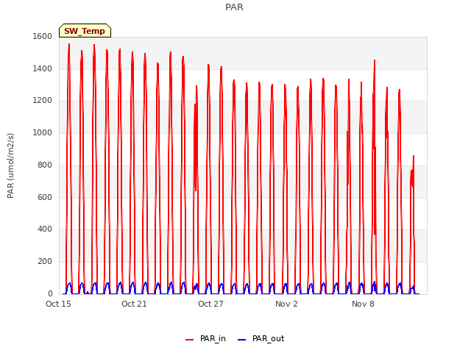Click the Oct 27 x-axis label
The height and width of the screenshot is (353, 471).
click(x=210, y=304)
